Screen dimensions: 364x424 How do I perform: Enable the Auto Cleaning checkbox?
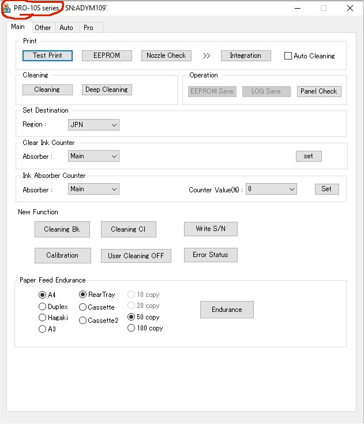288,56
